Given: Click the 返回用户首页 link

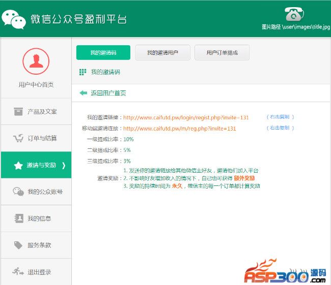Looking at the screenshot, I should (108, 93).
